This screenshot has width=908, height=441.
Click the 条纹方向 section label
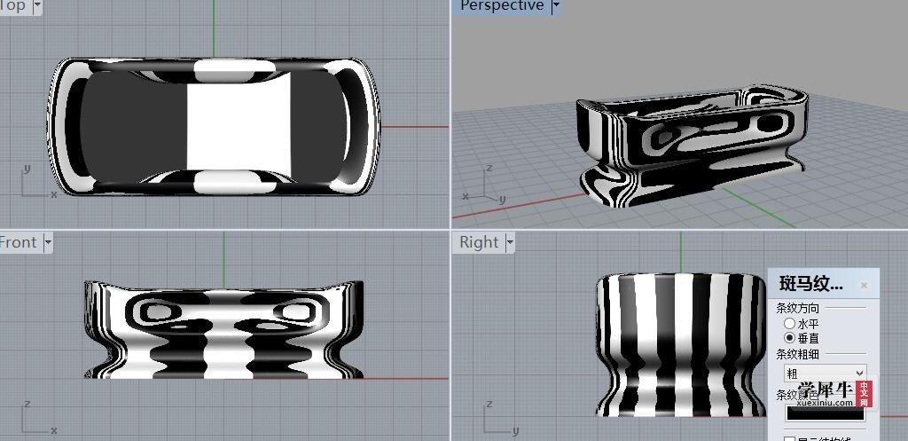[x=797, y=308]
